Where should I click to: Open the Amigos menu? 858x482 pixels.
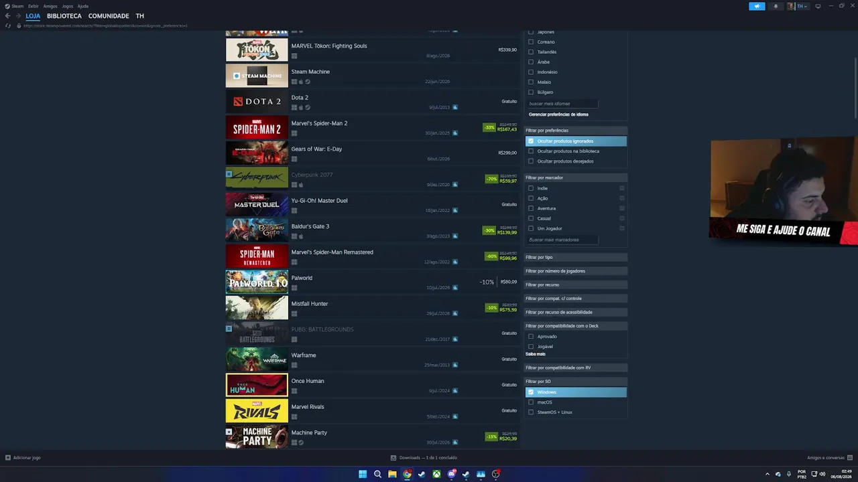[x=50, y=6]
